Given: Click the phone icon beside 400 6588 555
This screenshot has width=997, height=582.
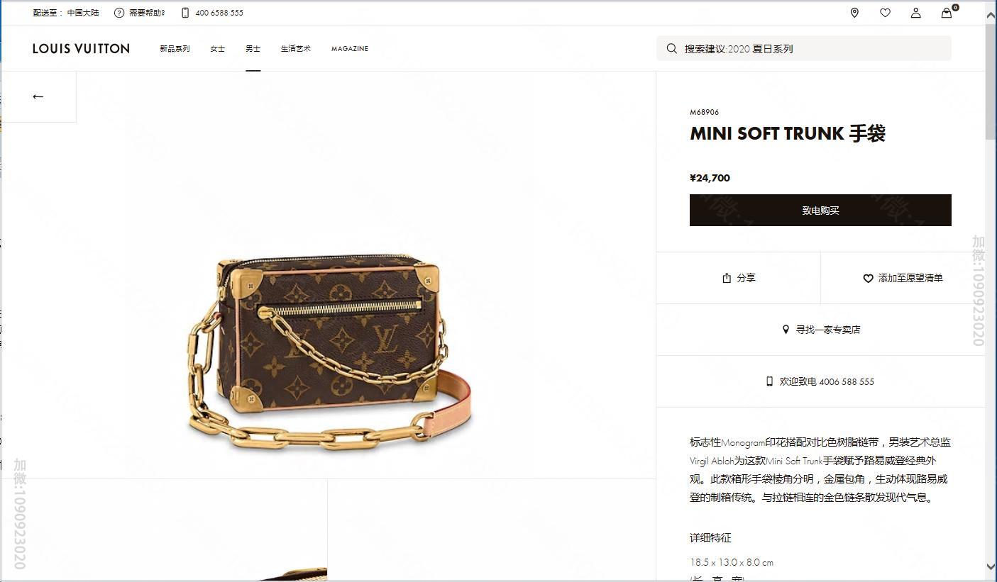Looking at the screenshot, I should (x=185, y=13).
